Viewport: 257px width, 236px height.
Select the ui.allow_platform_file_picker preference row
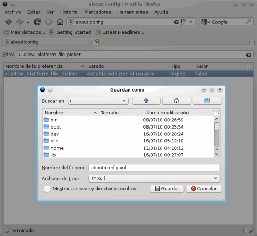128,74
